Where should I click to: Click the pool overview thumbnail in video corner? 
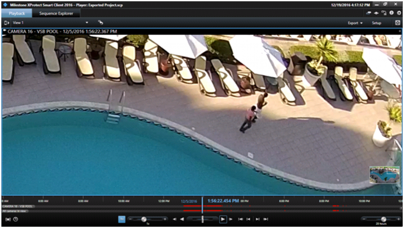click(x=384, y=175)
